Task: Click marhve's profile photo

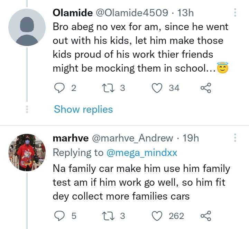Action: point(27,153)
